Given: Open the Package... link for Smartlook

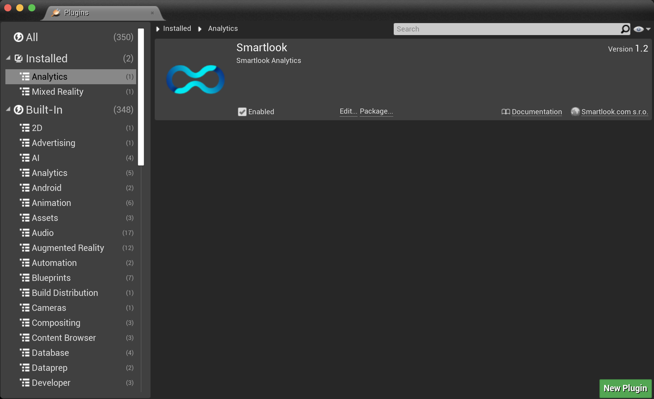Looking at the screenshot, I should tap(376, 111).
